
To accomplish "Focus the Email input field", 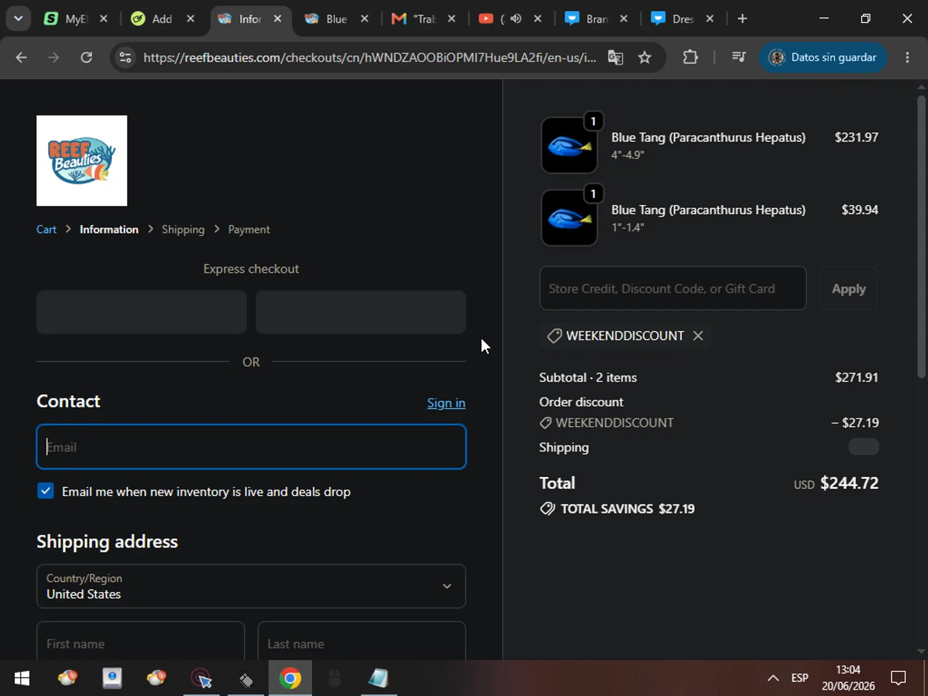I will click(x=251, y=447).
